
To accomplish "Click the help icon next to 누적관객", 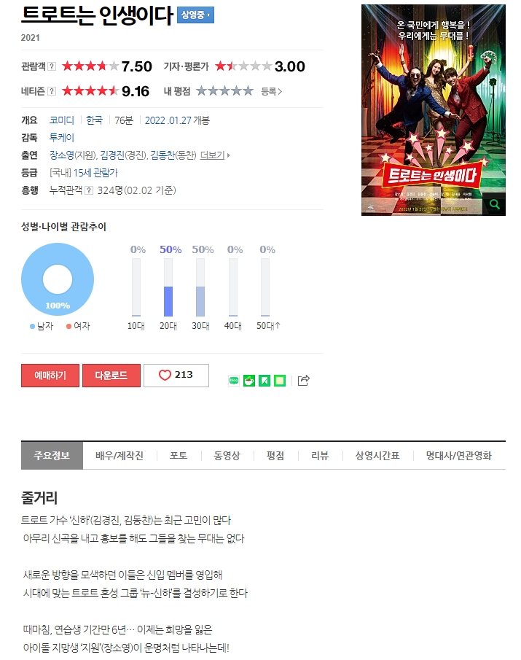I will pos(89,190).
